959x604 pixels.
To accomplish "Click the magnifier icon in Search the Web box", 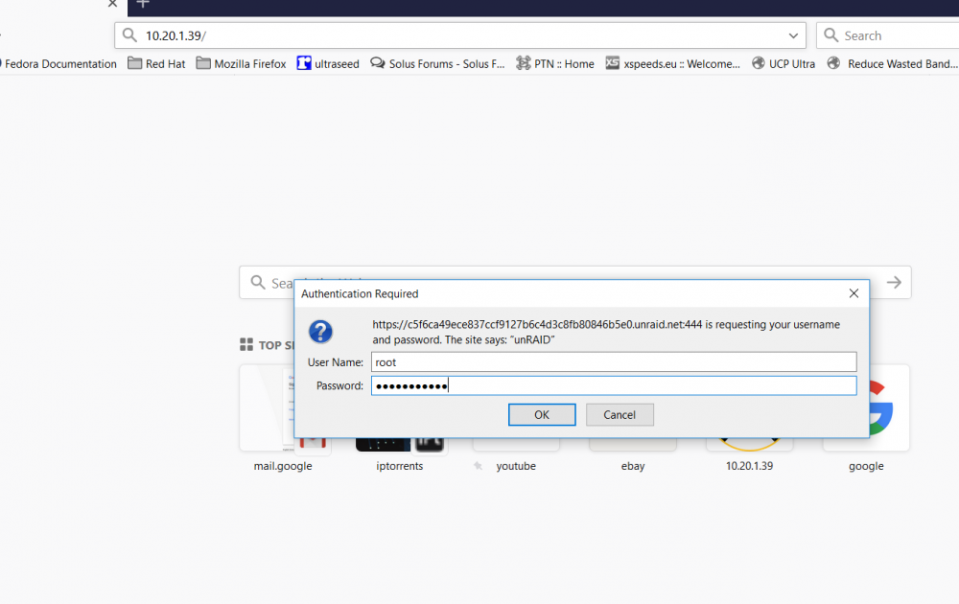I will [257, 283].
